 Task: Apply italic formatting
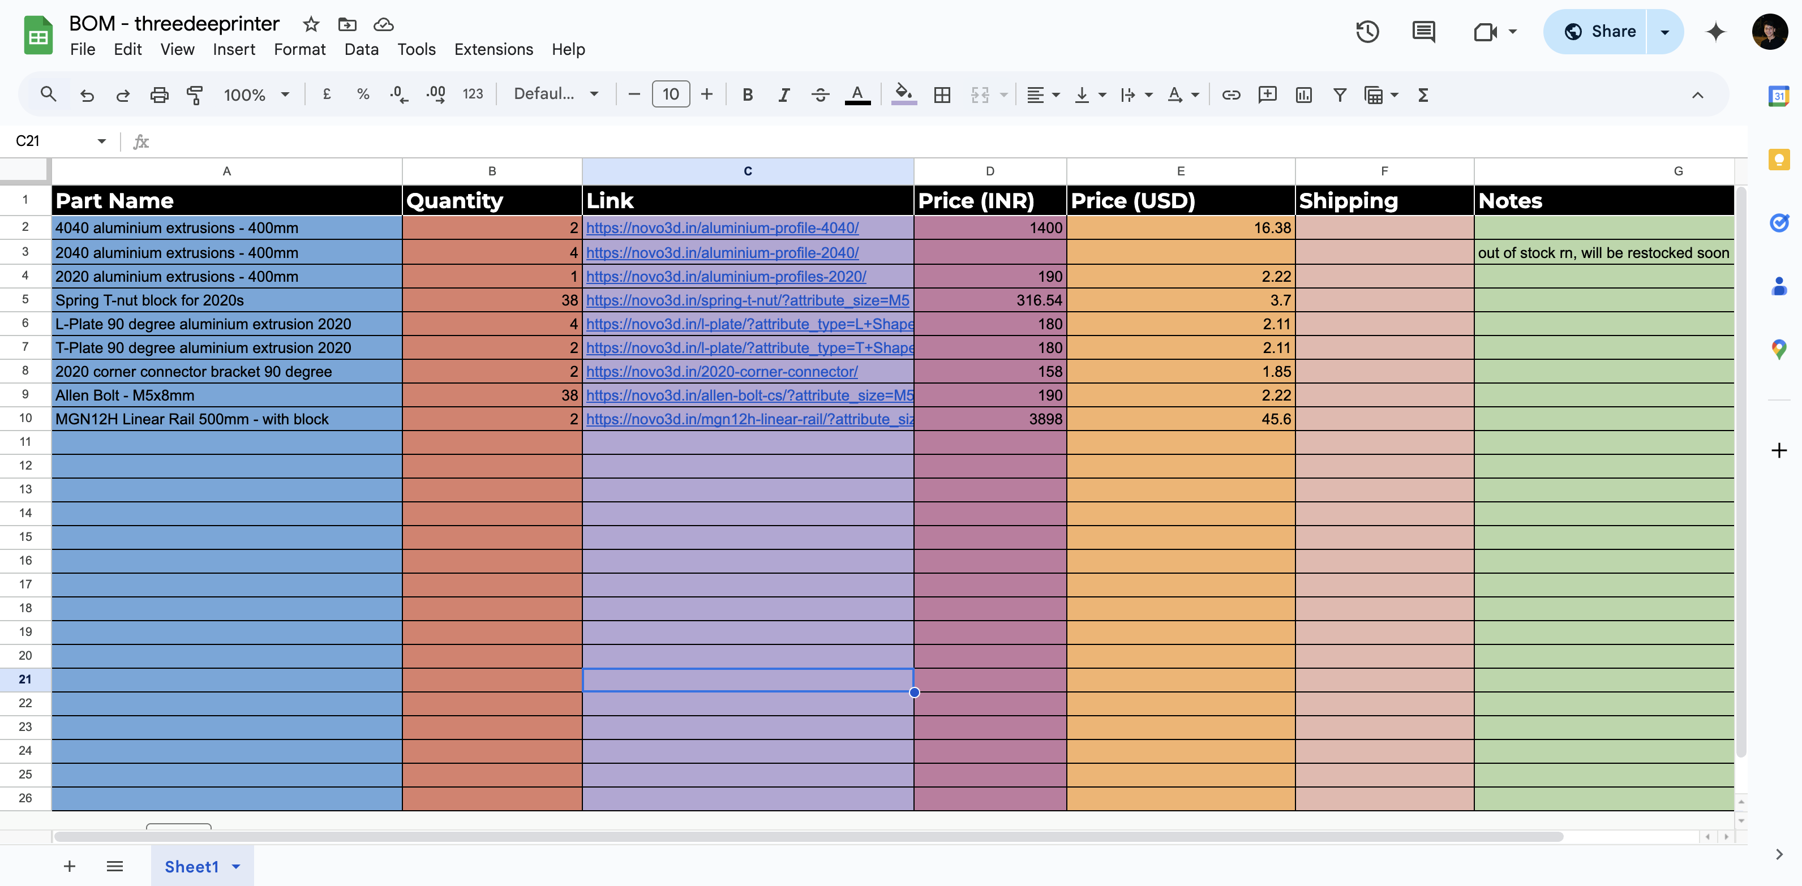click(783, 94)
